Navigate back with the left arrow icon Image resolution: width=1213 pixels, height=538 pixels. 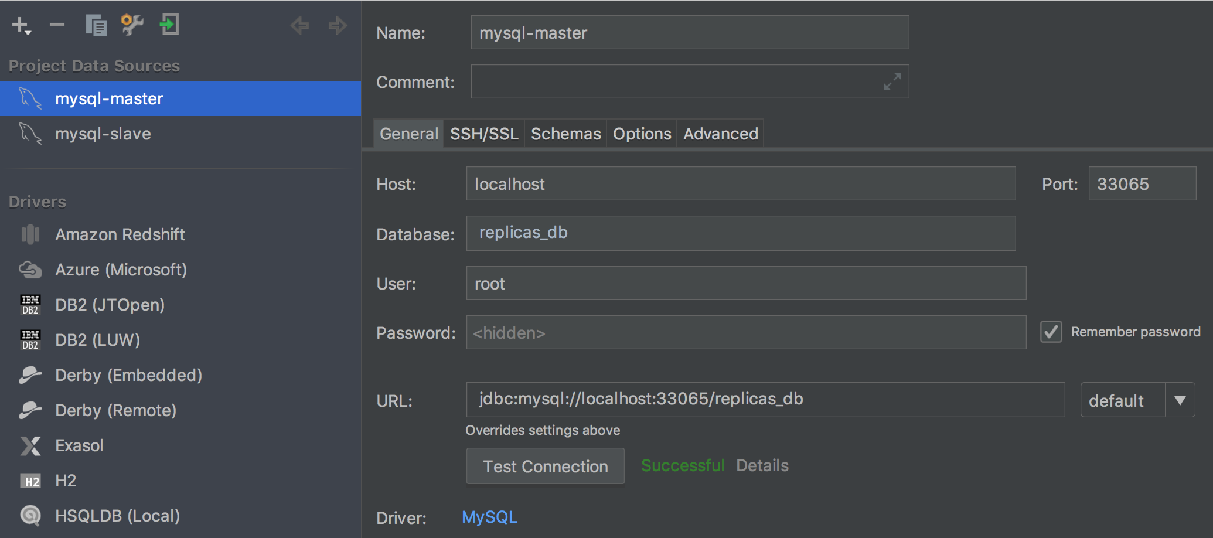[x=299, y=25]
